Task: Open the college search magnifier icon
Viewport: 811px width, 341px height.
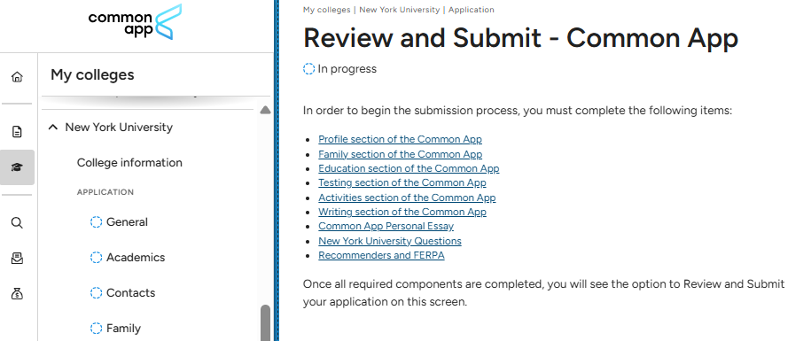Action: click(17, 222)
